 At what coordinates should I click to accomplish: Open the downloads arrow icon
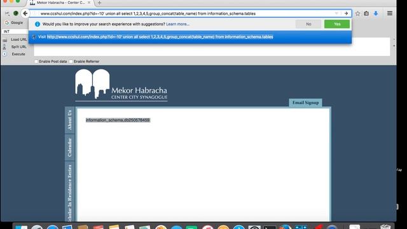[x=376, y=13]
